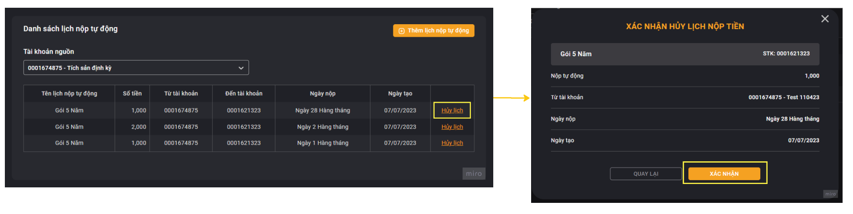Click the Số tiền column header

point(132,93)
